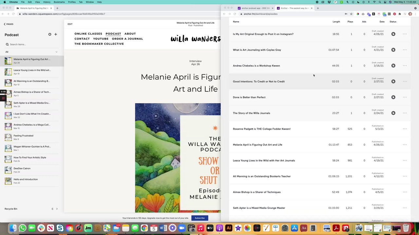419x235 pixels.
Task: Open ABOUT site navigation link
Action: 130,34
